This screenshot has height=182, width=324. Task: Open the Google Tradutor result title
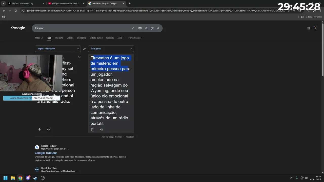pyautogui.click(x=46, y=153)
